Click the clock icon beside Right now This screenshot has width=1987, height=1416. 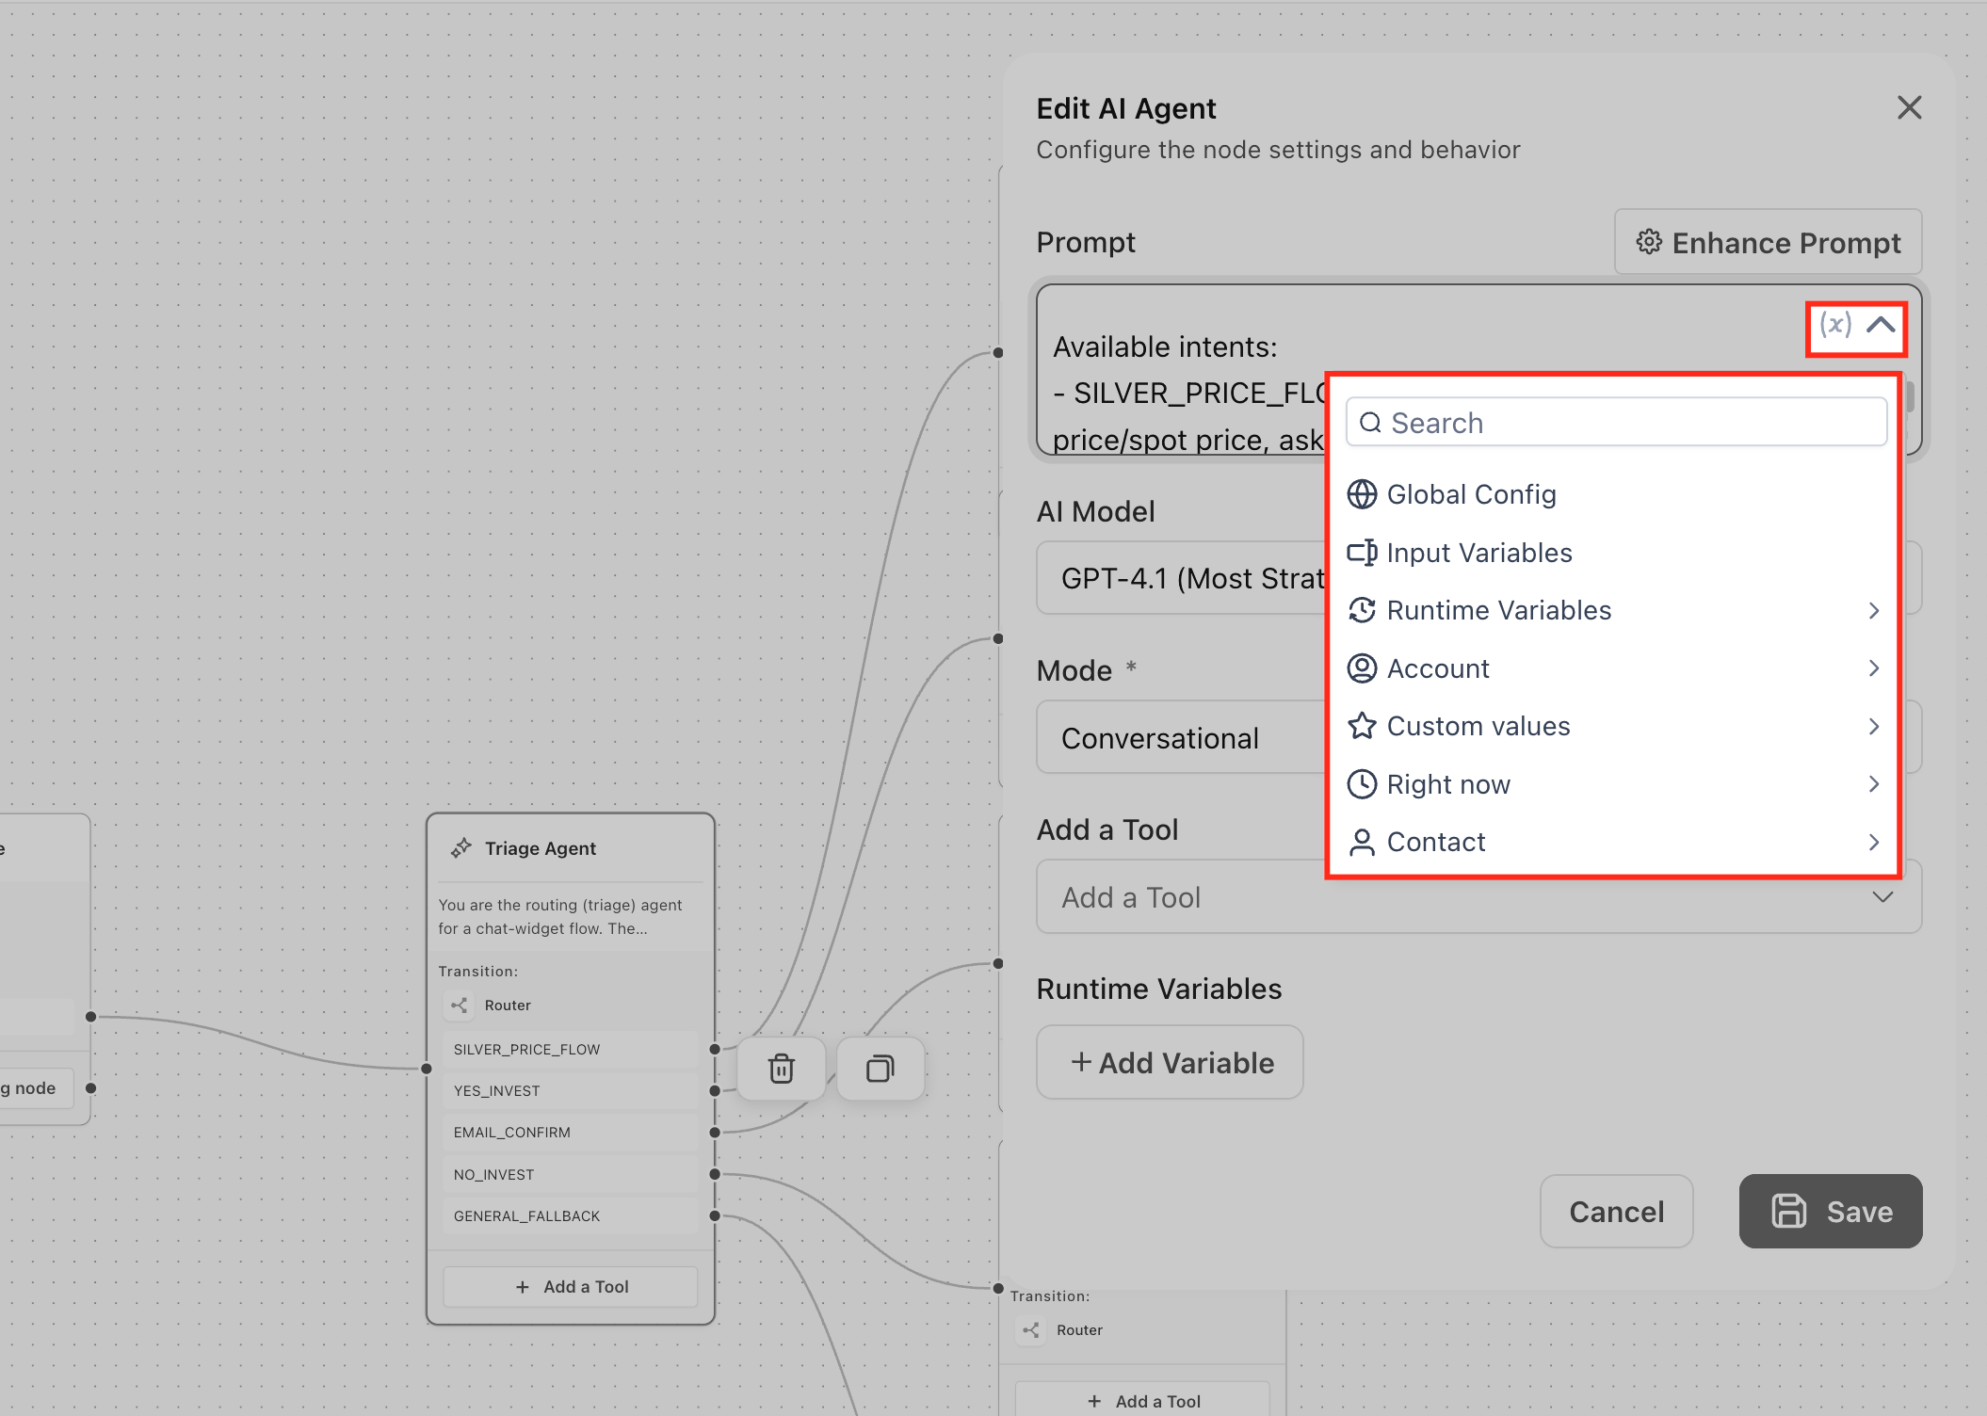point(1362,784)
